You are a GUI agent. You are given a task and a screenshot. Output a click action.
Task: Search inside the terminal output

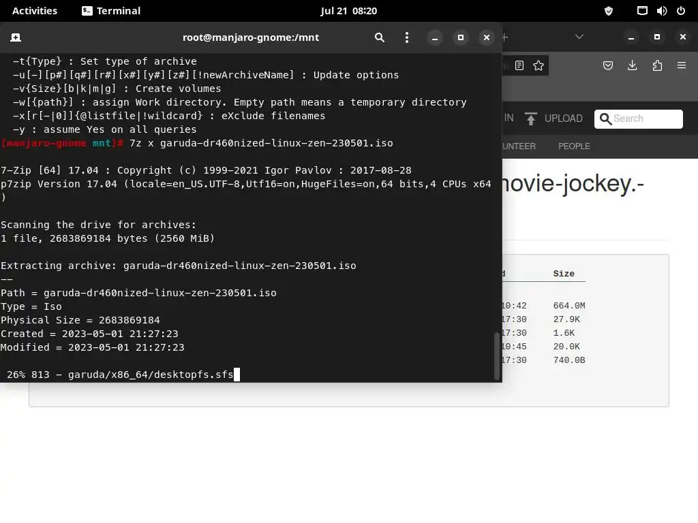click(x=379, y=37)
